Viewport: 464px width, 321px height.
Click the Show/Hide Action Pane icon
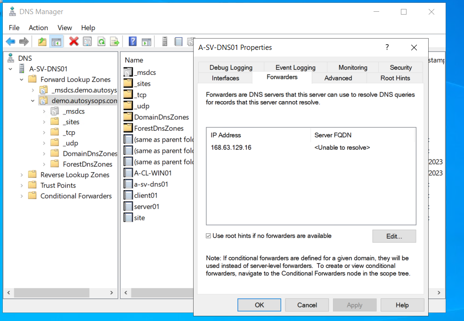tap(147, 41)
